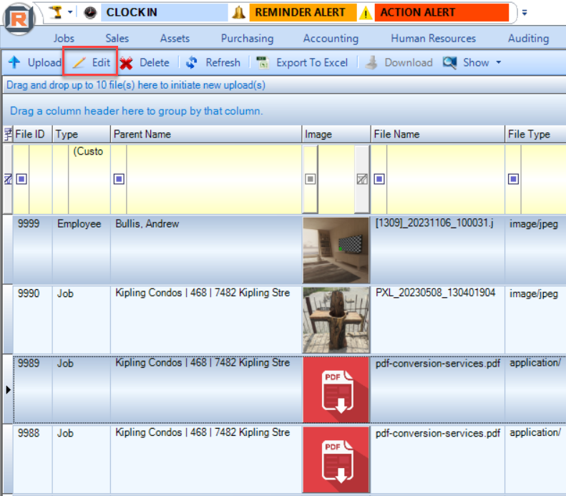Click the PDF icon thumbnail in row 9988

(x=336, y=459)
